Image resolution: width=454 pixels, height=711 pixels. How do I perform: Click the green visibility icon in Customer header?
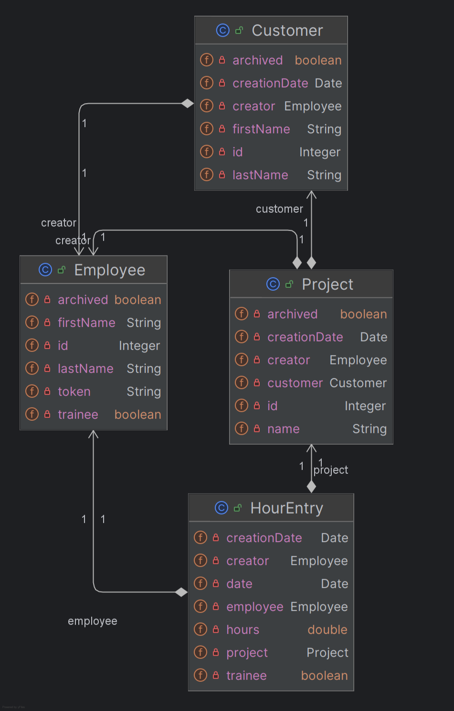pyautogui.click(x=239, y=31)
